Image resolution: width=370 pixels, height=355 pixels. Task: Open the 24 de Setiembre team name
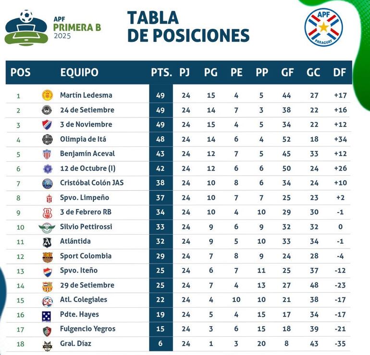(87, 110)
